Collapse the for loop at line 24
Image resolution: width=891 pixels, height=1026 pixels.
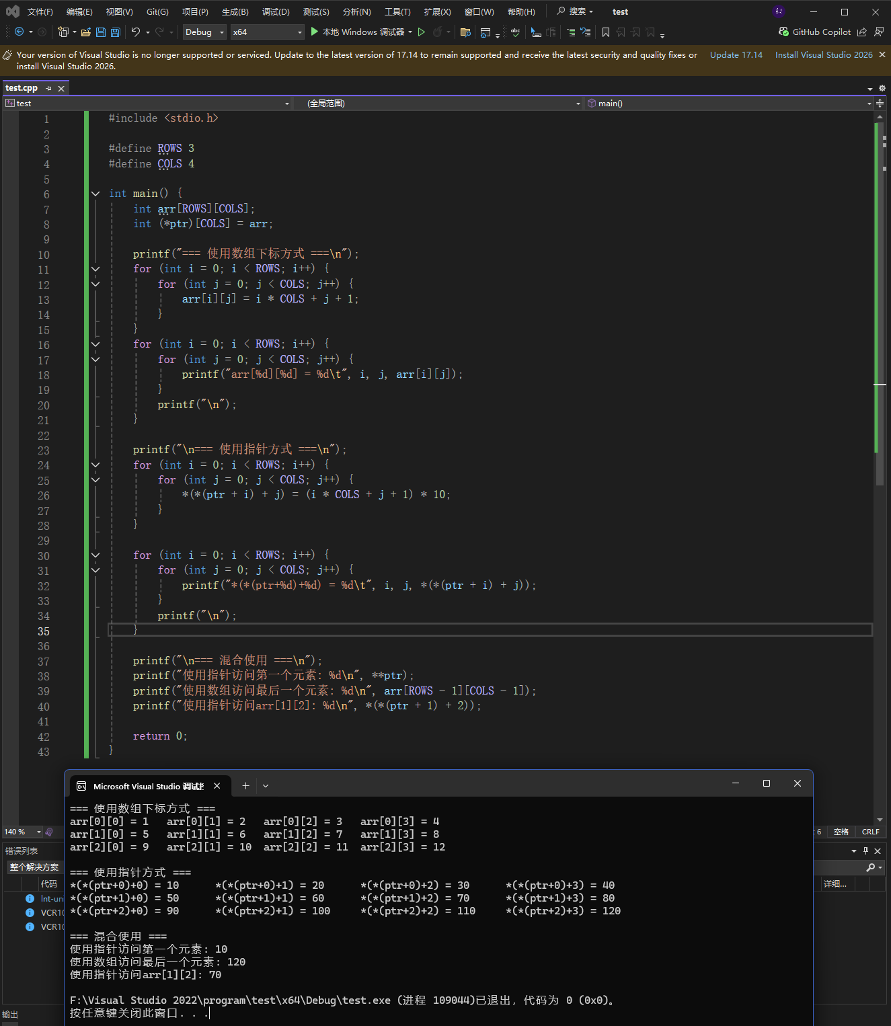click(x=95, y=465)
